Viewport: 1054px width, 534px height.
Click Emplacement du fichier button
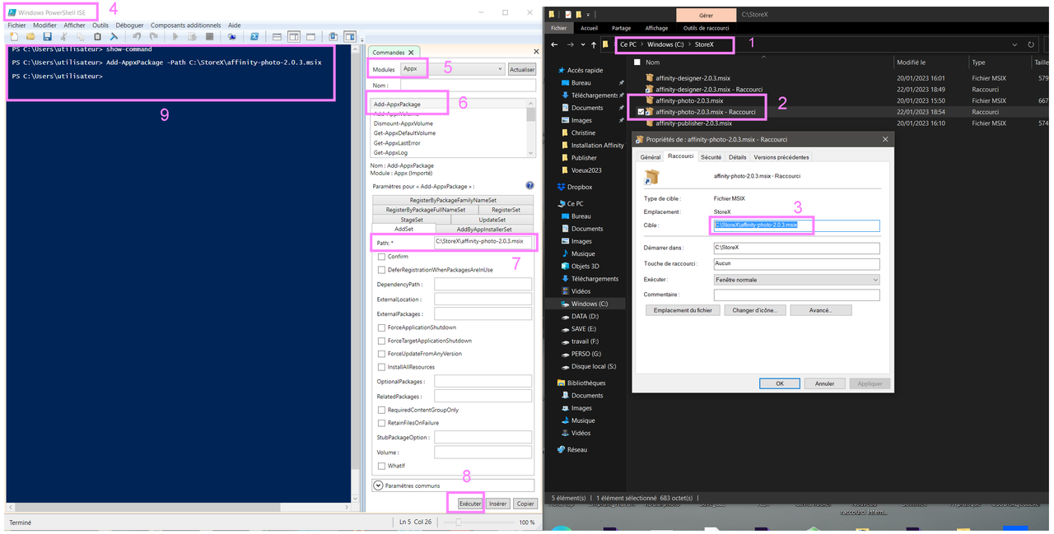pos(683,310)
